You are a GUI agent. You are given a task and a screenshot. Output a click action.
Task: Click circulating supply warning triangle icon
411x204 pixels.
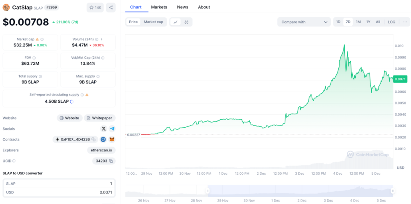click(87, 95)
